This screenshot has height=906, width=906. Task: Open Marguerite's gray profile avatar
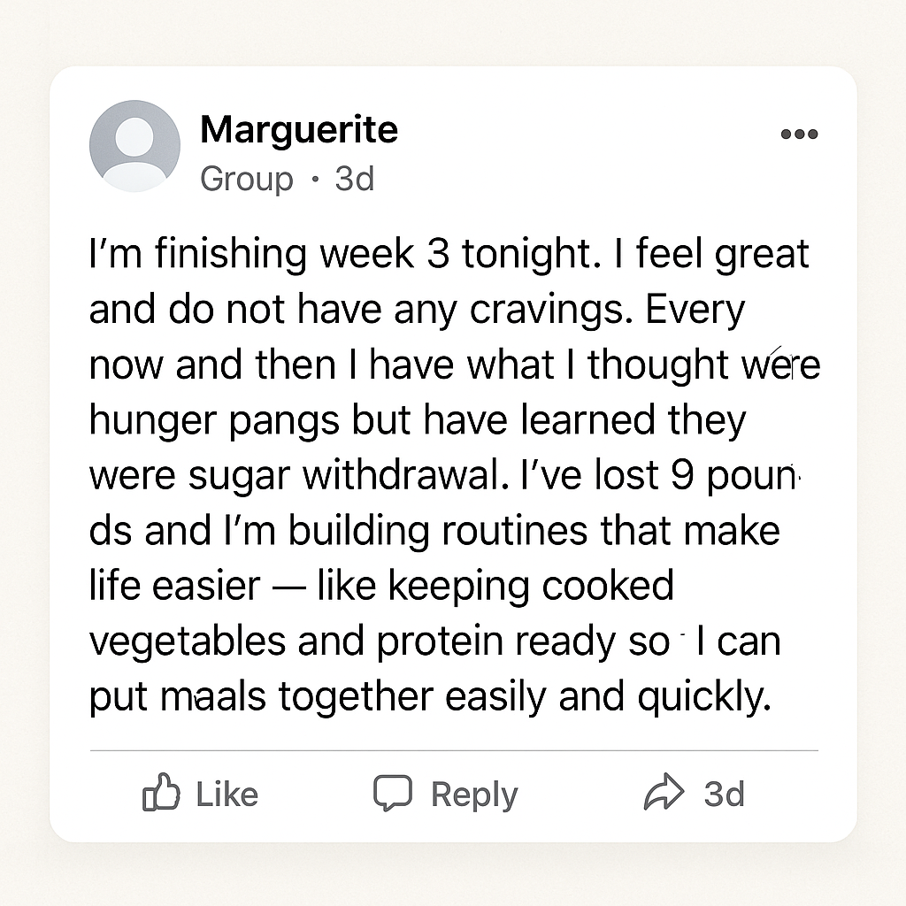click(x=134, y=146)
